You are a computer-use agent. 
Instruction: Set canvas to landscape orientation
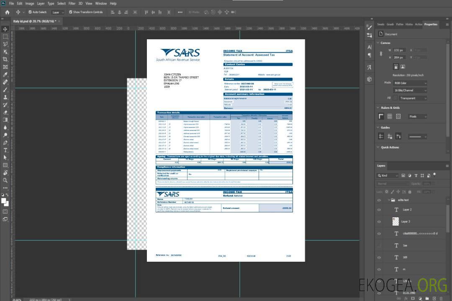point(403,67)
